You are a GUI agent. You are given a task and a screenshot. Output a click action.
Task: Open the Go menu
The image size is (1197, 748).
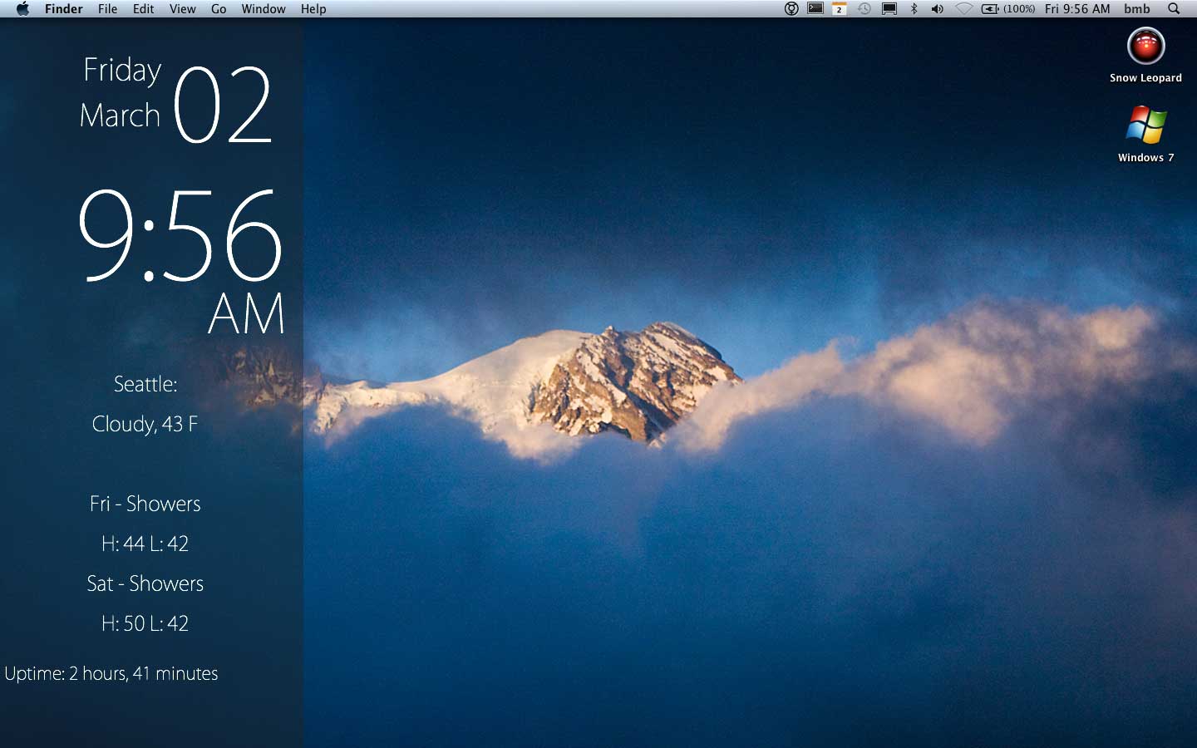coord(219,8)
